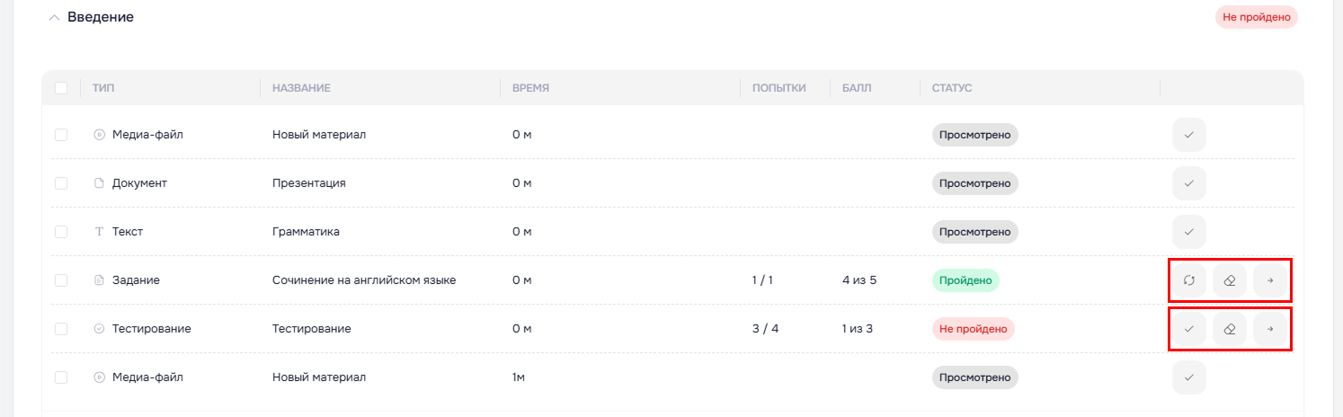Click the eraser icon in the Задание row

(1230, 280)
